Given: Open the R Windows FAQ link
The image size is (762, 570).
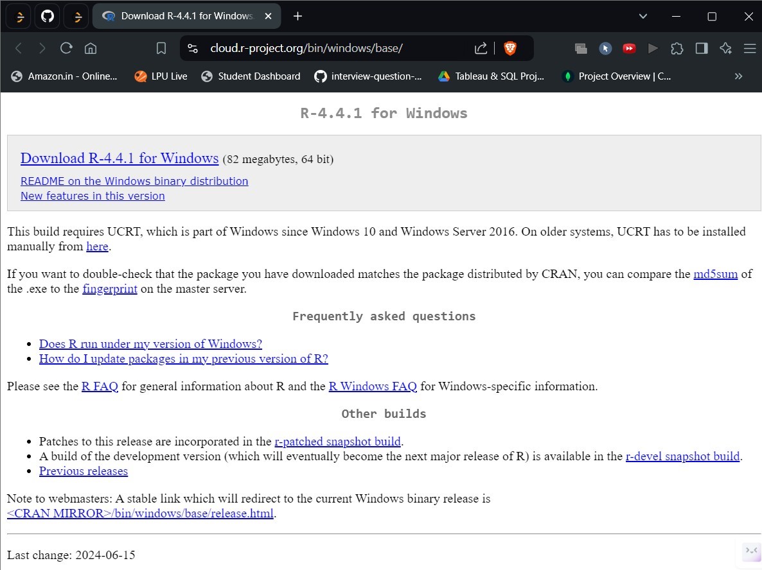Looking at the screenshot, I should pyautogui.click(x=373, y=386).
